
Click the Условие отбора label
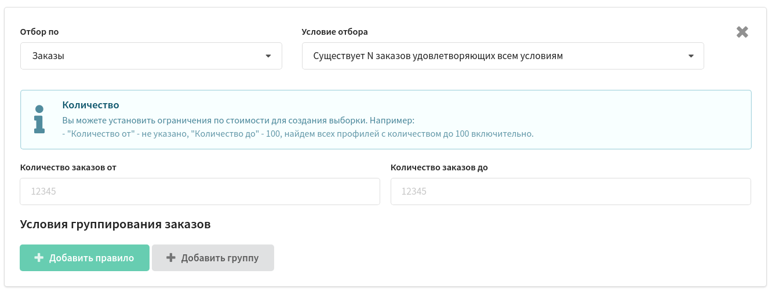tap(335, 32)
